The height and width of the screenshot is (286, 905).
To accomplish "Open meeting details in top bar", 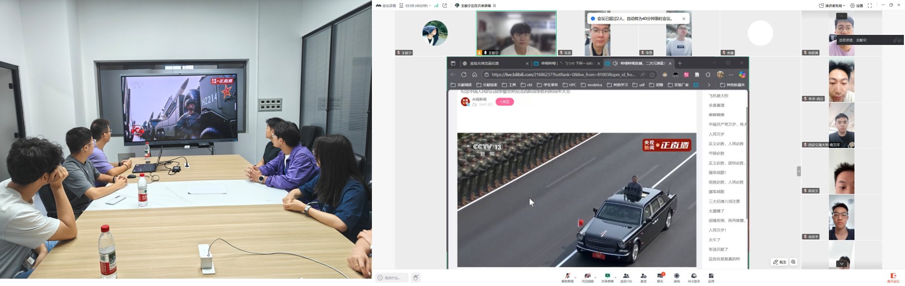I will pyautogui.click(x=386, y=6).
